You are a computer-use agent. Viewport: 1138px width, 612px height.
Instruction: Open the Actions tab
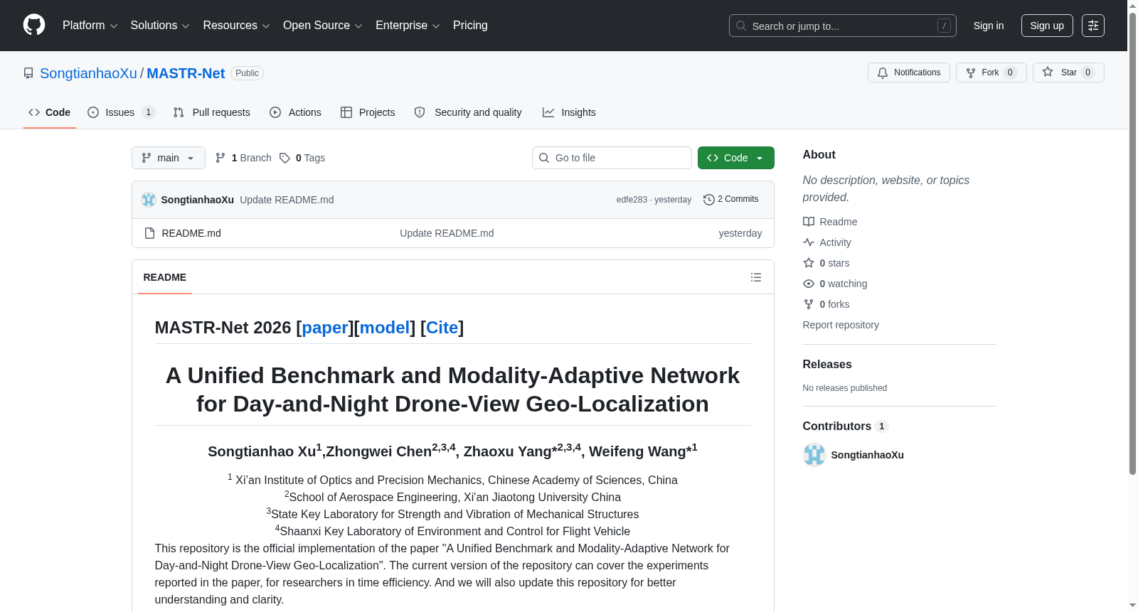point(296,112)
